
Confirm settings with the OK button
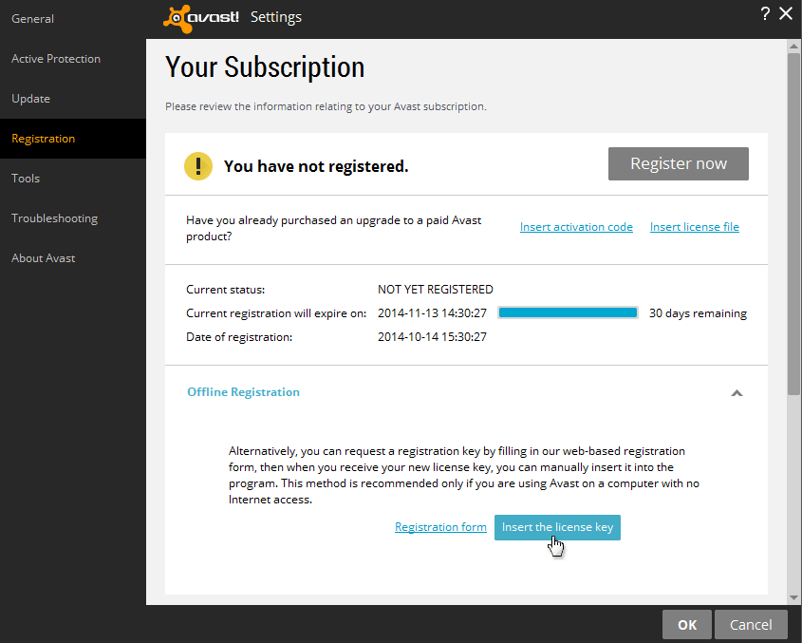click(x=687, y=625)
